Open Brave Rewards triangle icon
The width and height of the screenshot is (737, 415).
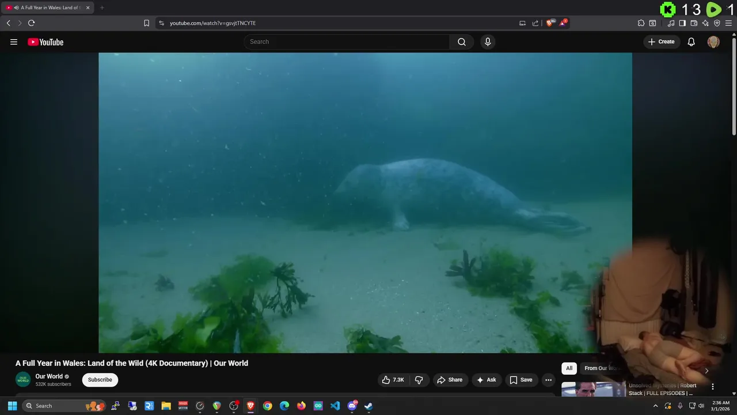(563, 23)
